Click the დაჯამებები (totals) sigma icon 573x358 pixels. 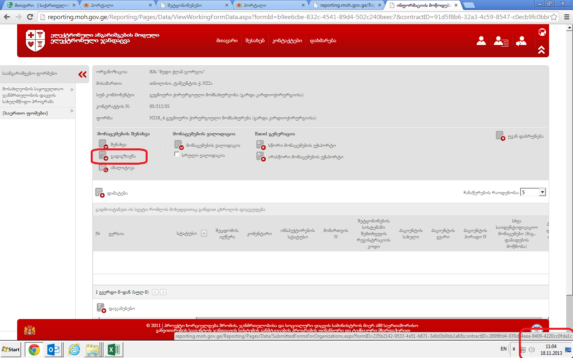(101, 308)
